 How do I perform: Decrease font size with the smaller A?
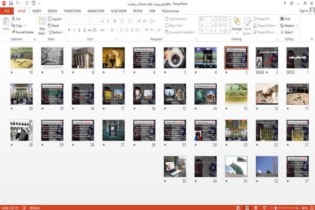pyautogui.click(x=108, y=21)
